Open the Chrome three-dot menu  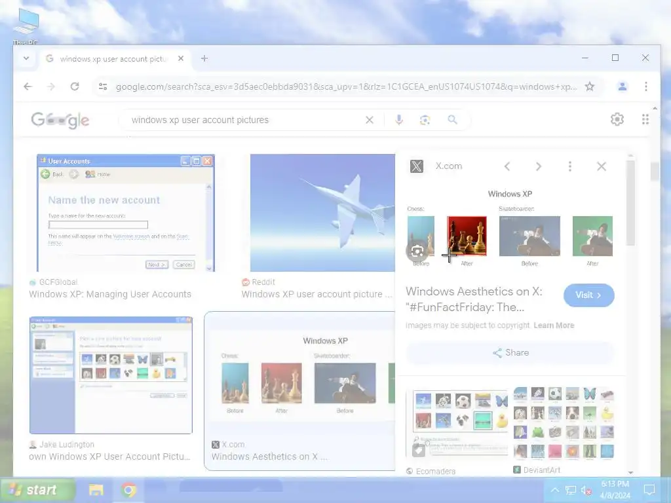tap(645, 86)
